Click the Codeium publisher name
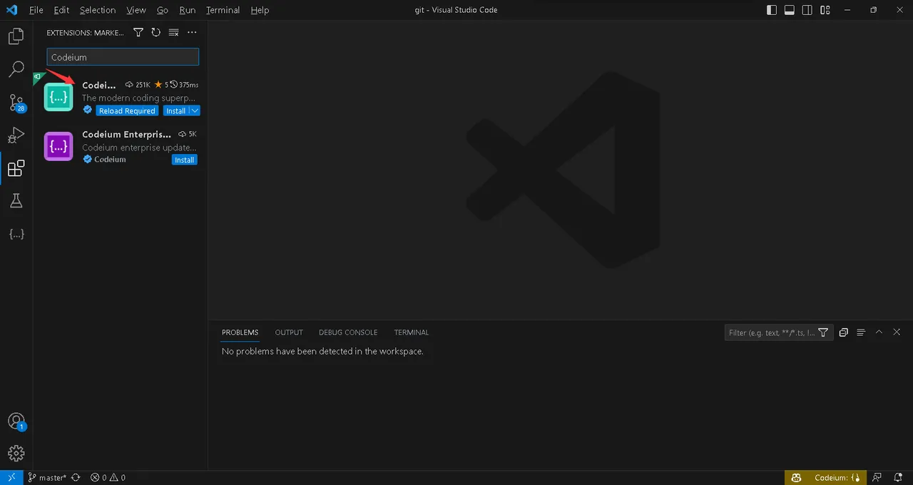Viewport: 913px width, 485px height. (x=110, y=159)
